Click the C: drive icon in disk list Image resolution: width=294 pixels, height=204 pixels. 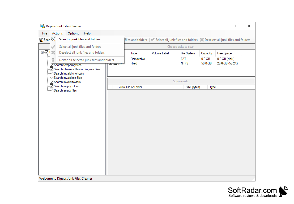[115, 64]
